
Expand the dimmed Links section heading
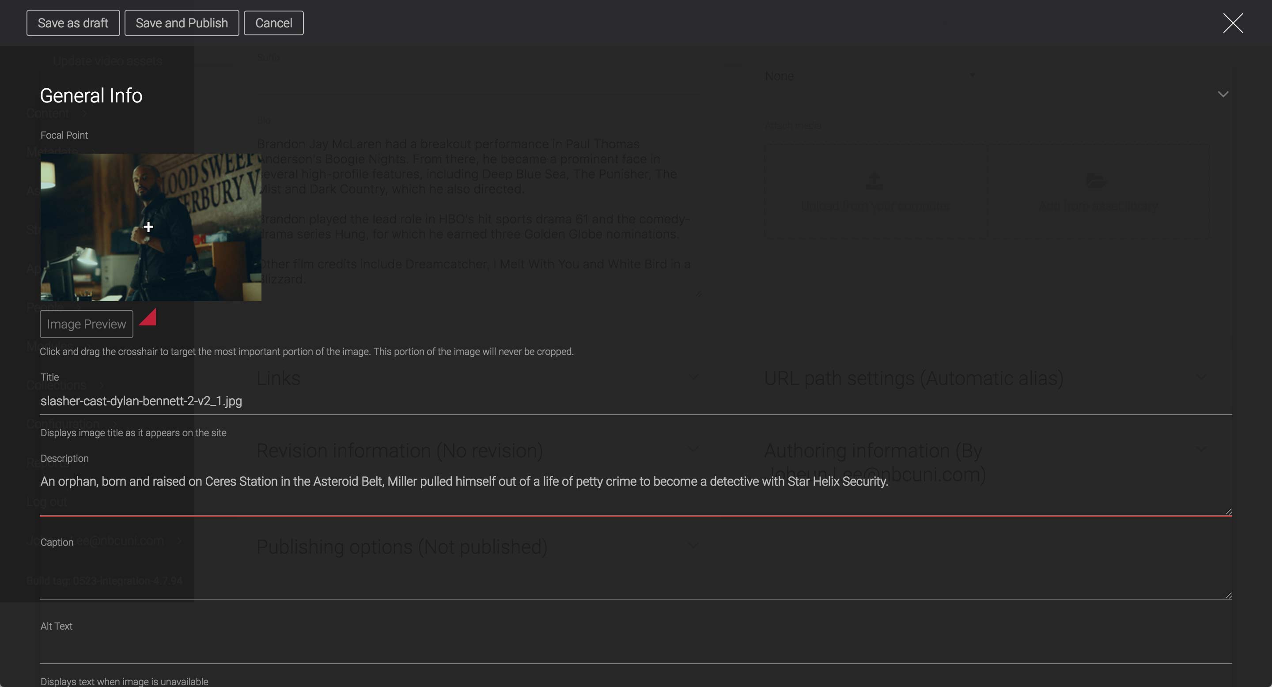pyautogui.click(x=279, y=378)
